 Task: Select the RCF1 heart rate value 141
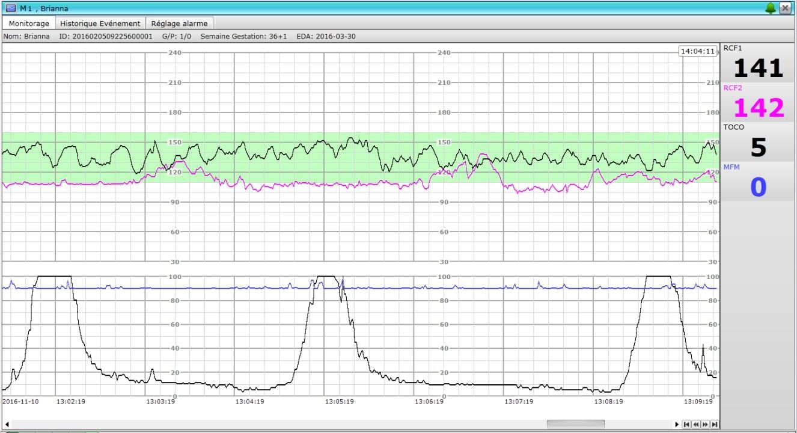[x=758, y=68]
